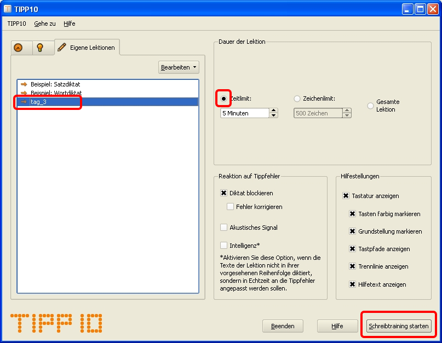Viewport: 442px width, 343px height.
Task: Click the pencil icon on Eigene Lektionen tab
Action: pos(62,48)
